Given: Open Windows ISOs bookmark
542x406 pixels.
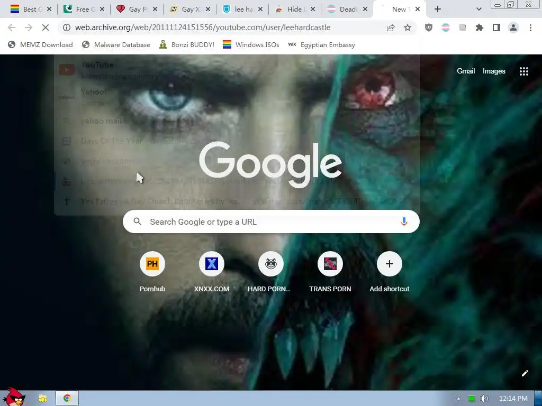Looking at the screenshot, I should coord(250,44).
